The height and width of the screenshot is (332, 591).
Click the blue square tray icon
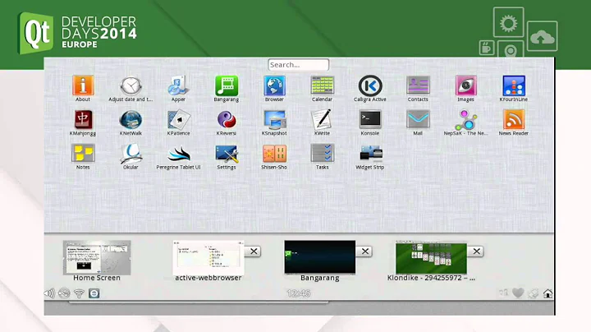click(x=94, y=293)
